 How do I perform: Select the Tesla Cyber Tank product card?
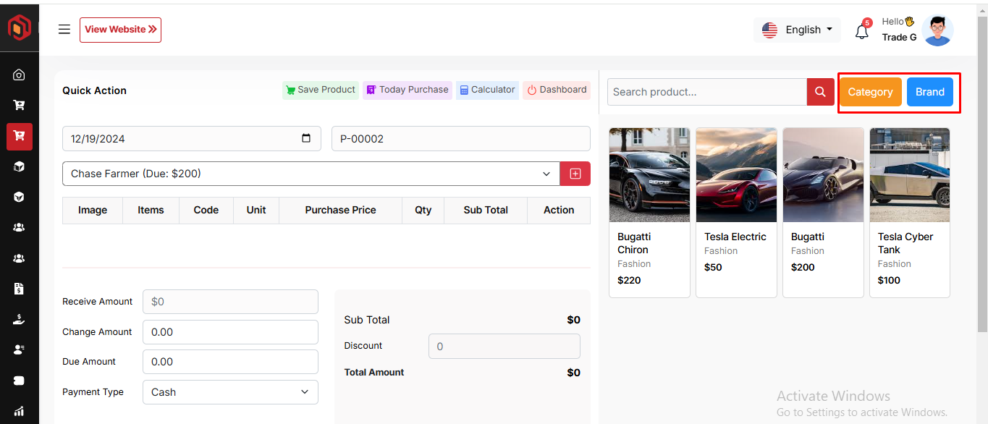[909, 212]
